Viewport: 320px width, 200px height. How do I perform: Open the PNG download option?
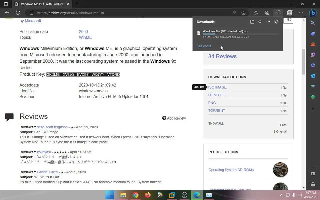click(212, 103)
